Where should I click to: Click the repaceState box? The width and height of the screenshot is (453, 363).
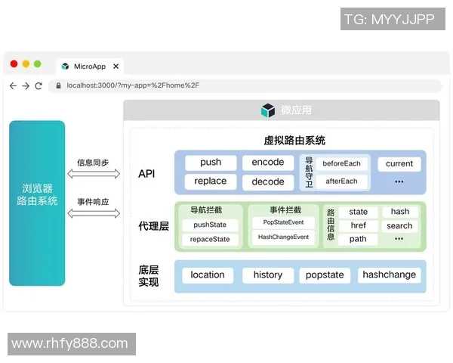point(210,240)
